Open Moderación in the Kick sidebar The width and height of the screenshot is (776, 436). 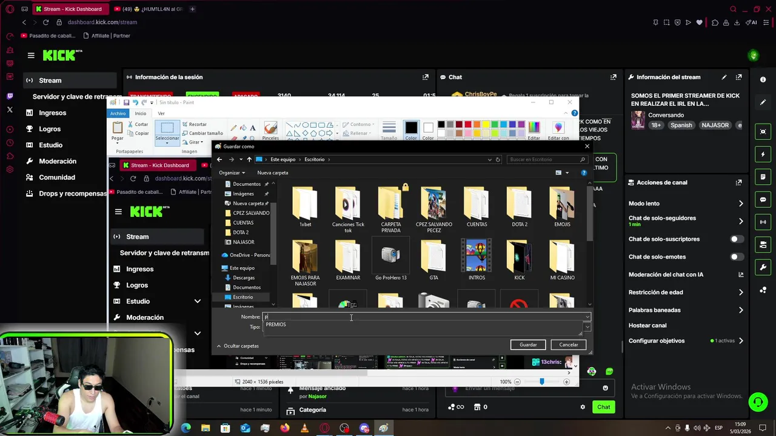tap(58, 161)
